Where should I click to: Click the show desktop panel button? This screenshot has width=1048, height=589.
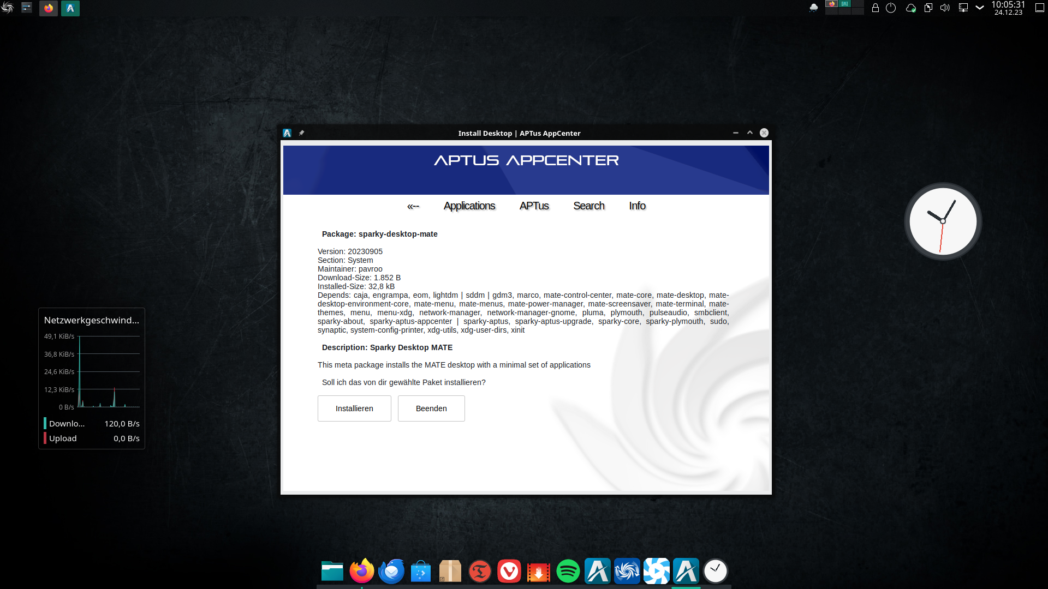(x=1039, y=8)
